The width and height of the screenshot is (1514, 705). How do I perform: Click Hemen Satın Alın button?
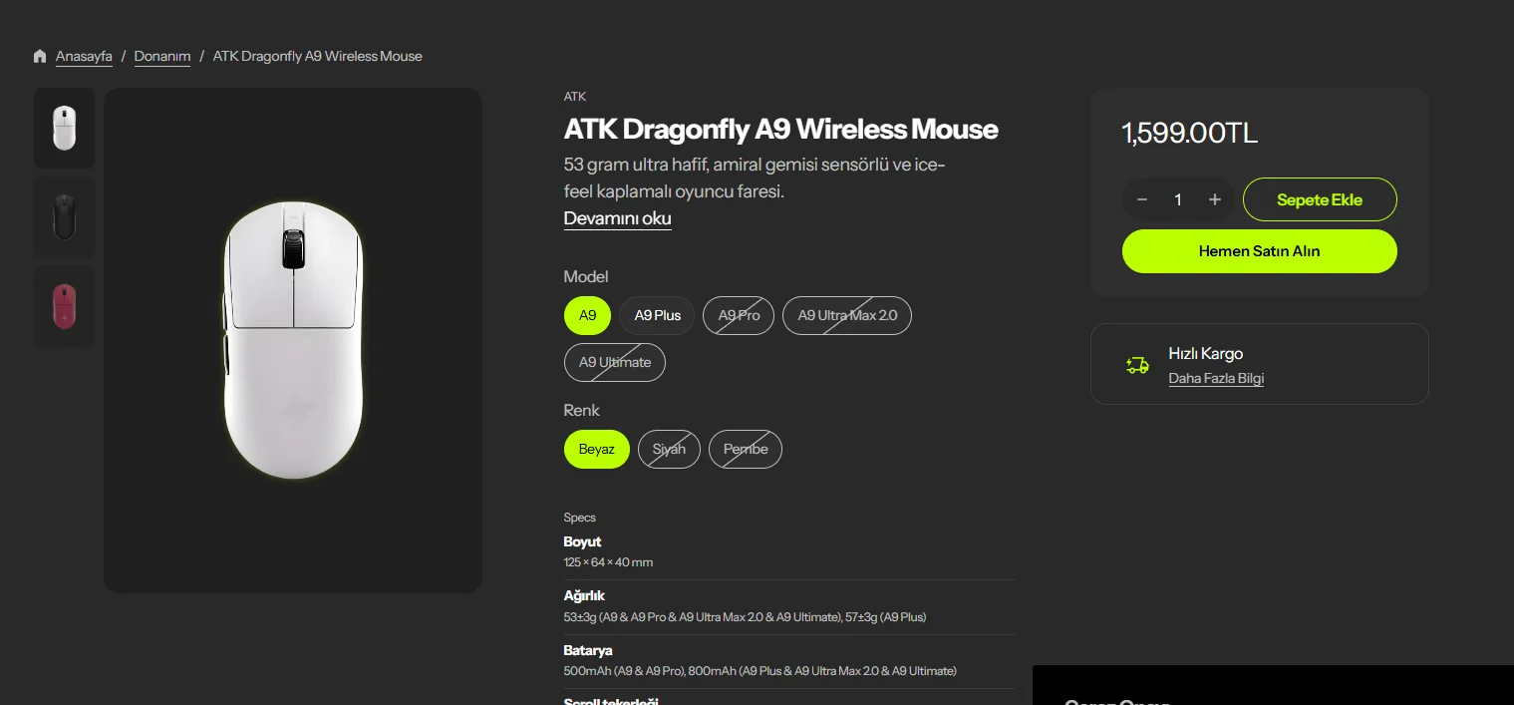[1260, 251]
